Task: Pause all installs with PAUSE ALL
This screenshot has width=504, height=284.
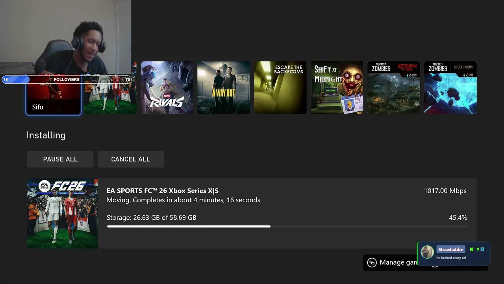Action: [60, 159]
